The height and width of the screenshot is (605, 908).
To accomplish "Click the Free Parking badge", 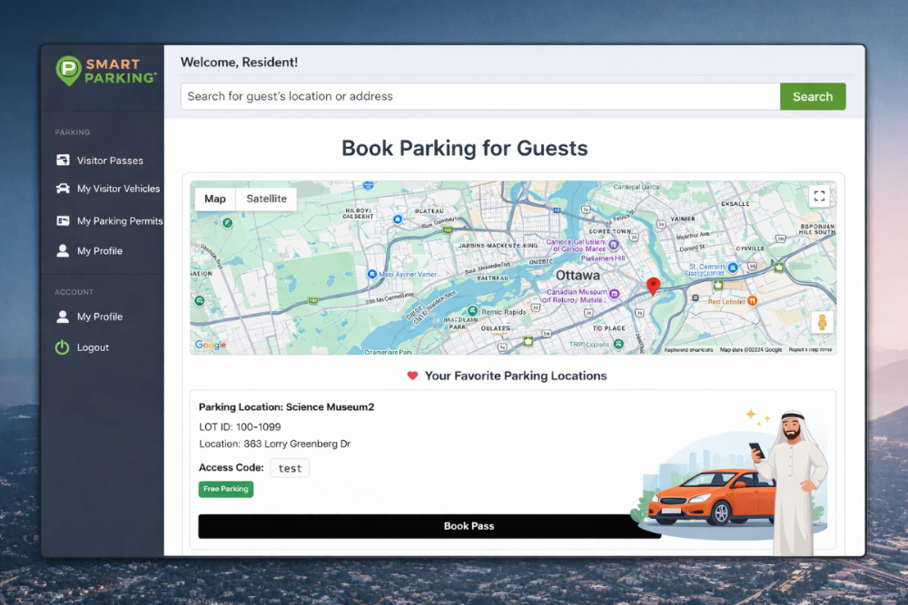I will (225, 489).
